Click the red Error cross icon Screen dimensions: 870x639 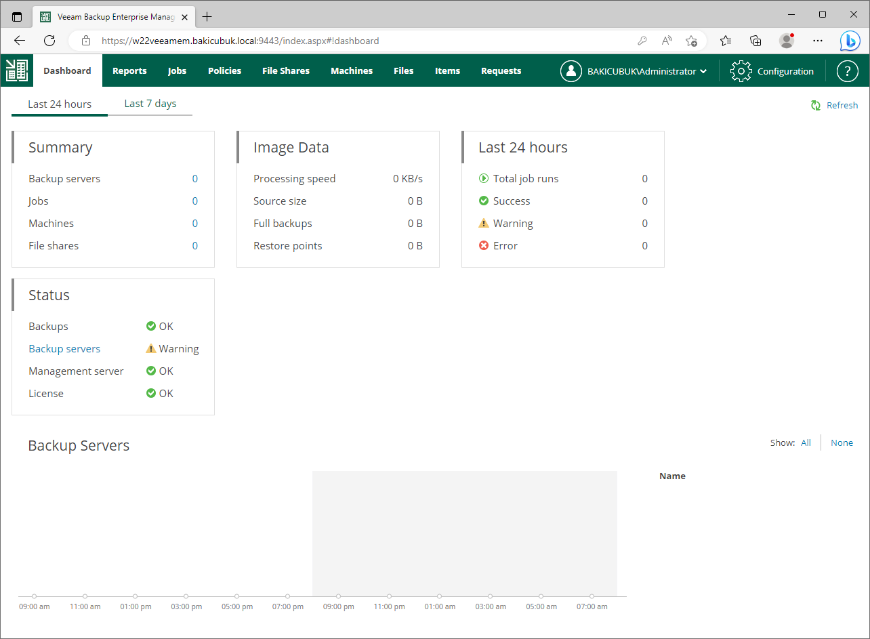[484, 246]
